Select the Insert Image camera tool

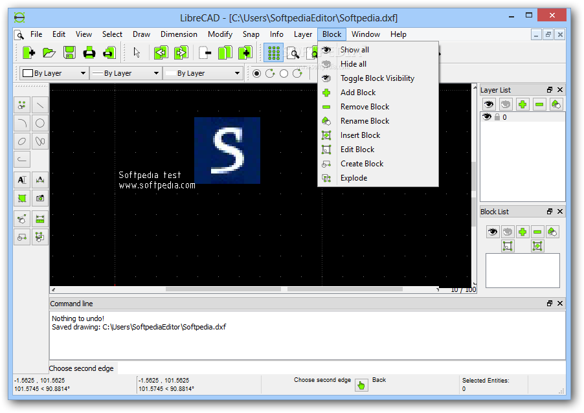[x=40, y=198]
